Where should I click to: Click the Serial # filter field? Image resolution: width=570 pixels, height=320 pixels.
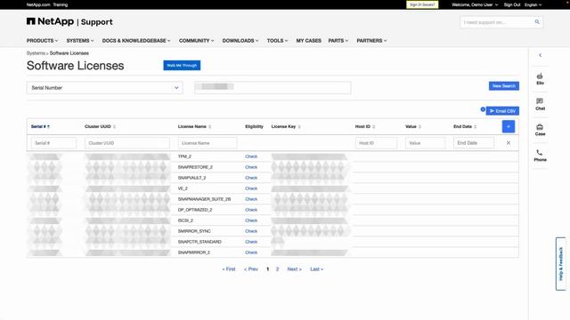click(x=53, y=143)
